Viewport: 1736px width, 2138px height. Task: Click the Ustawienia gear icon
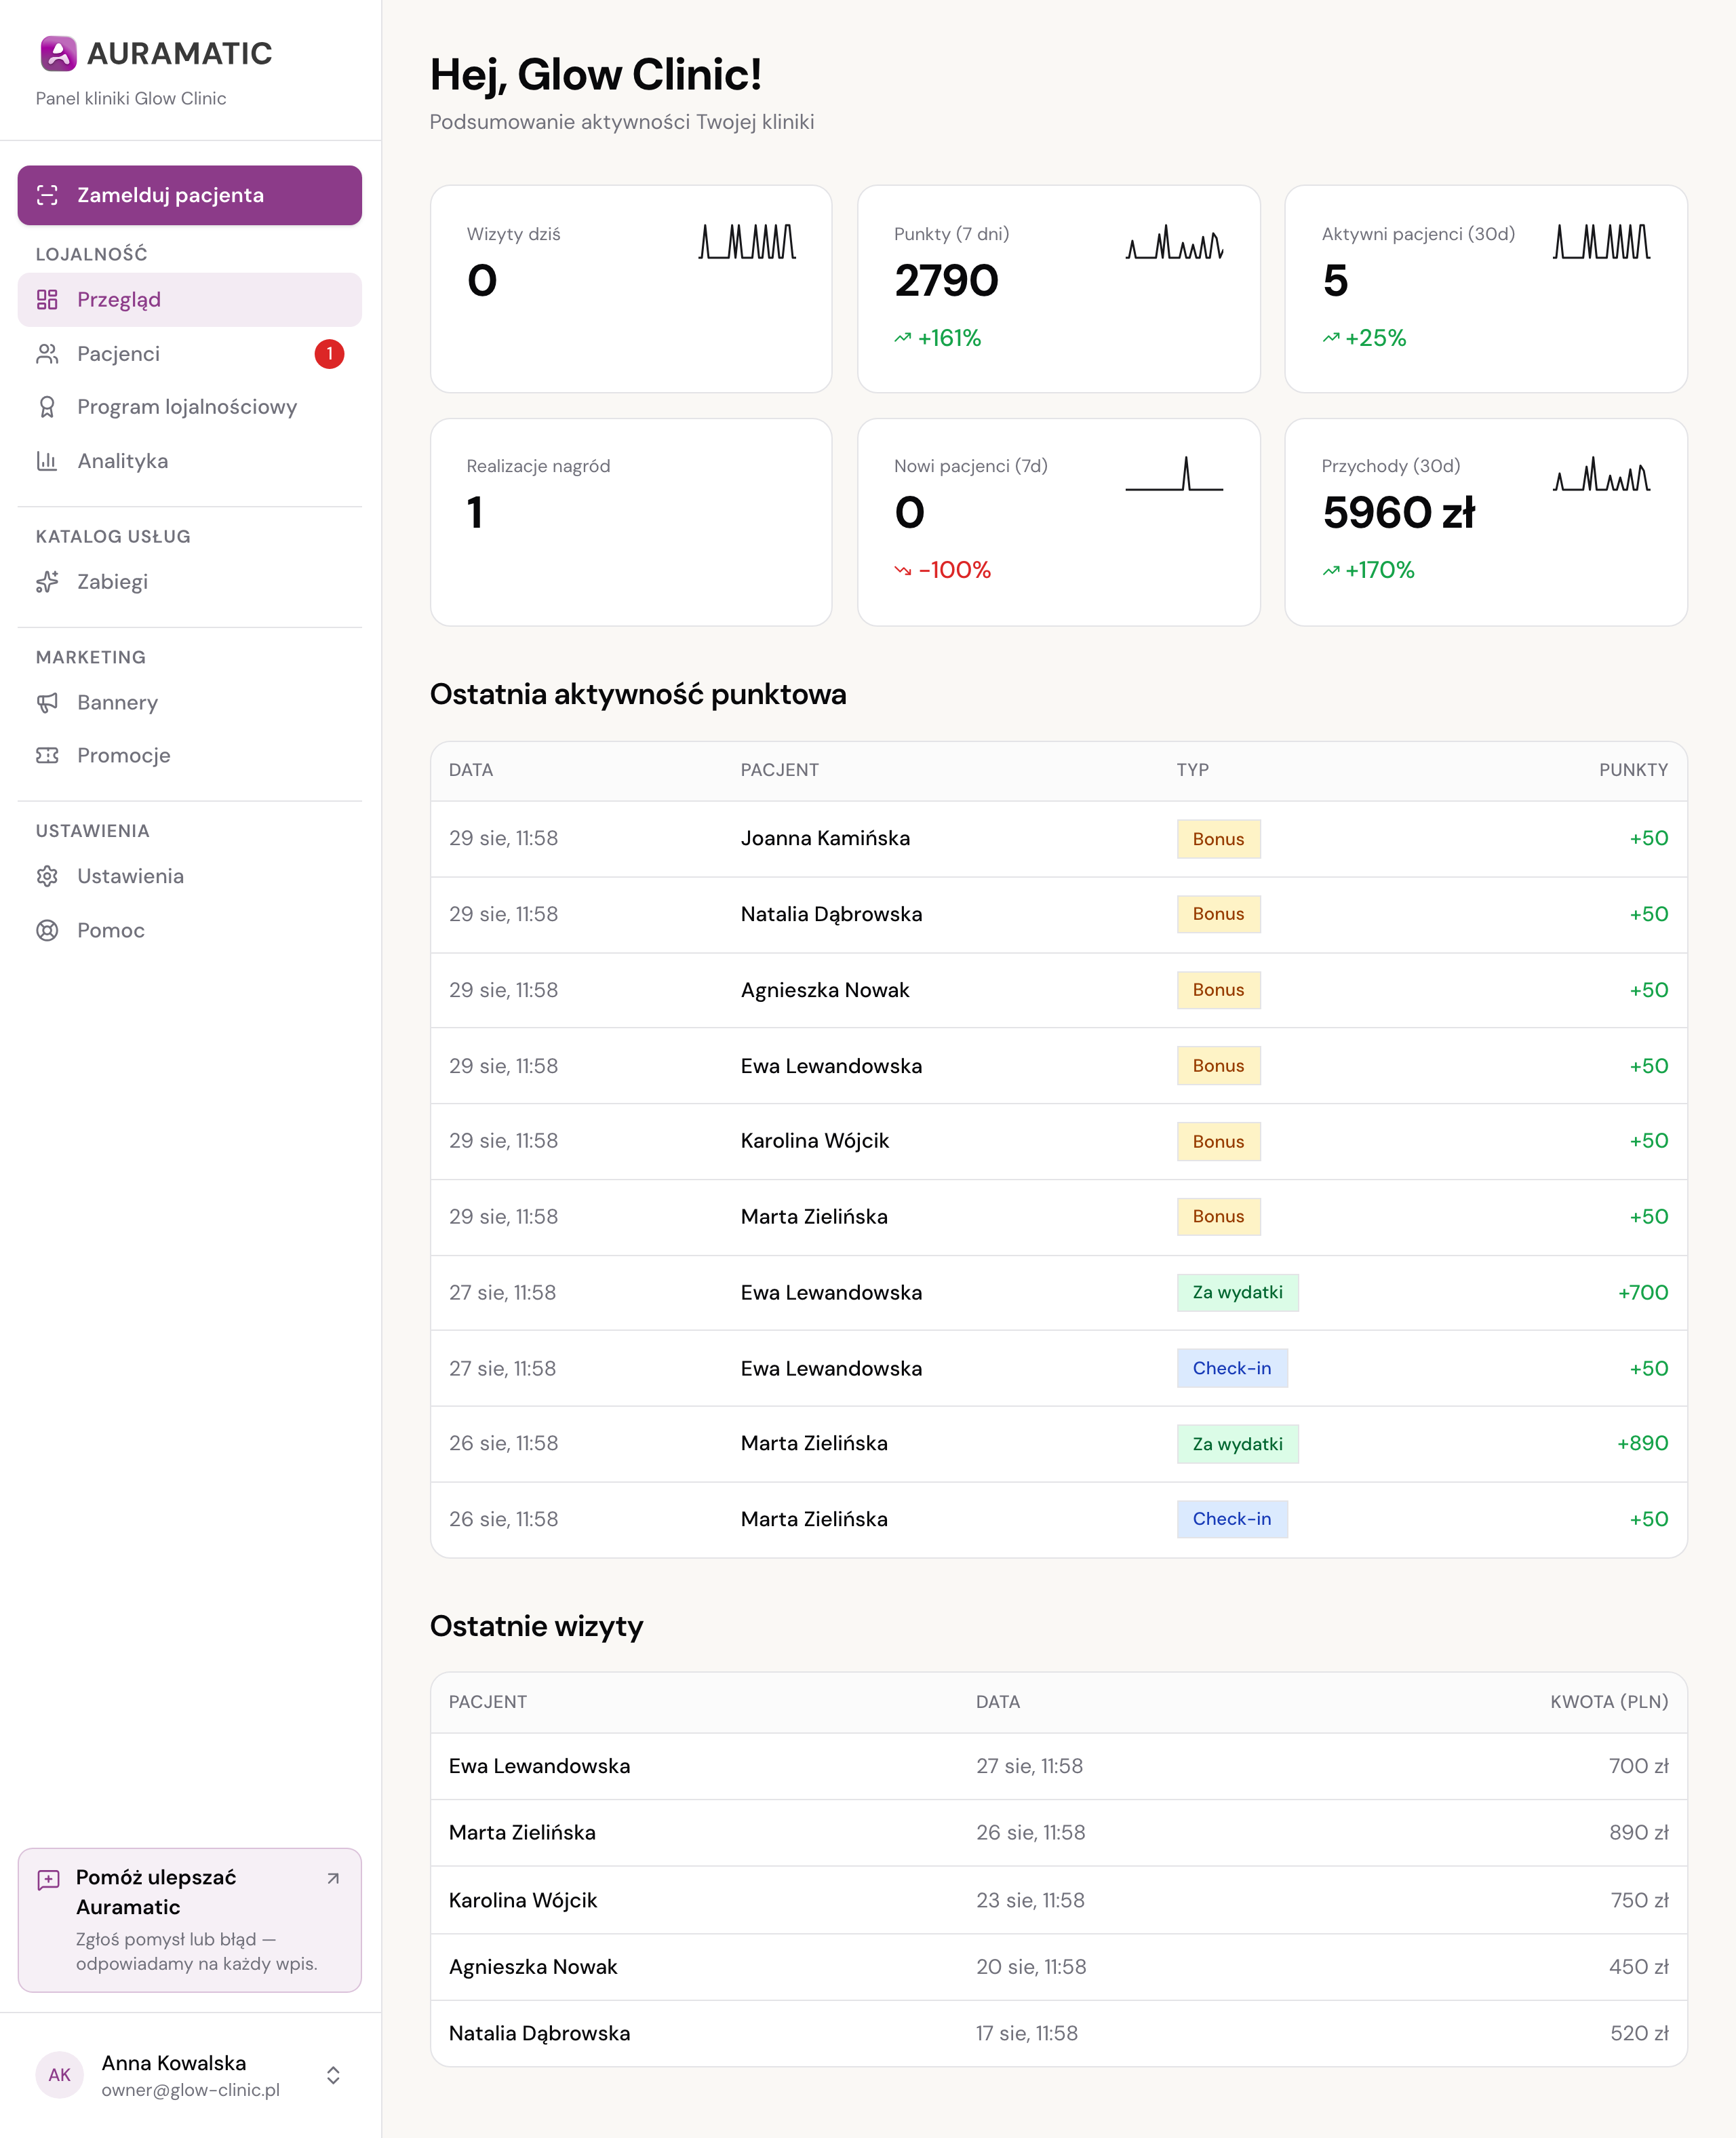tap(47, 877)
